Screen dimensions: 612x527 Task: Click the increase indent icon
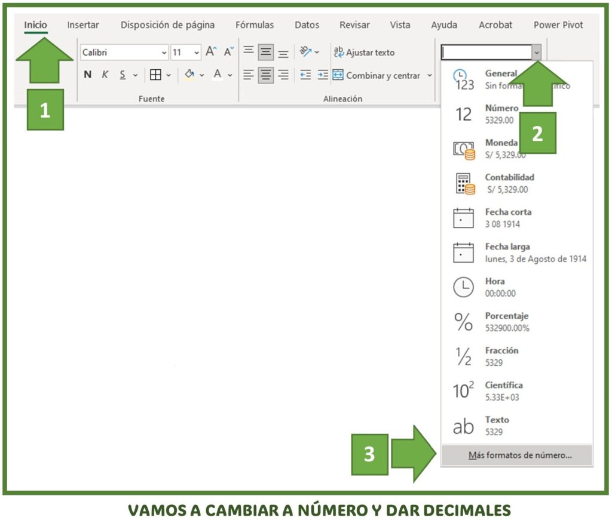point(323,75)
